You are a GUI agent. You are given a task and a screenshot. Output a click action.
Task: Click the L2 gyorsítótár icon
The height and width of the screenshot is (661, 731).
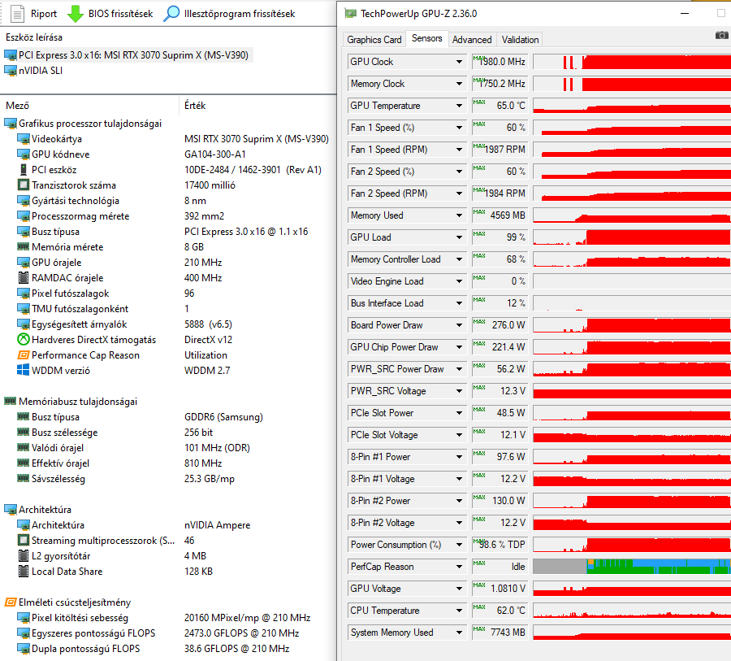coord(23,556)
